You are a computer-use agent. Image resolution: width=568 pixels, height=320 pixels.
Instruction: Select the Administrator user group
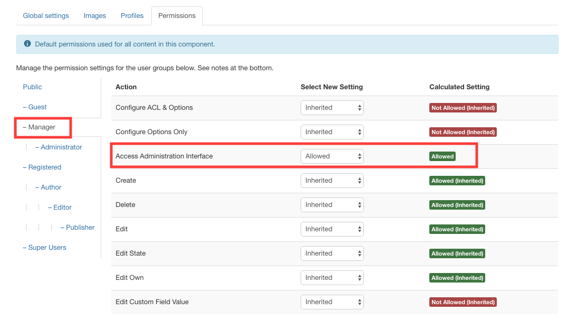point(59,147)
